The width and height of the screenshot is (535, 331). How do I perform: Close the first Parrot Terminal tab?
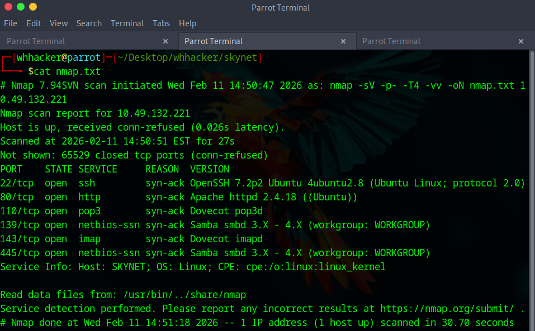[165, 41]
